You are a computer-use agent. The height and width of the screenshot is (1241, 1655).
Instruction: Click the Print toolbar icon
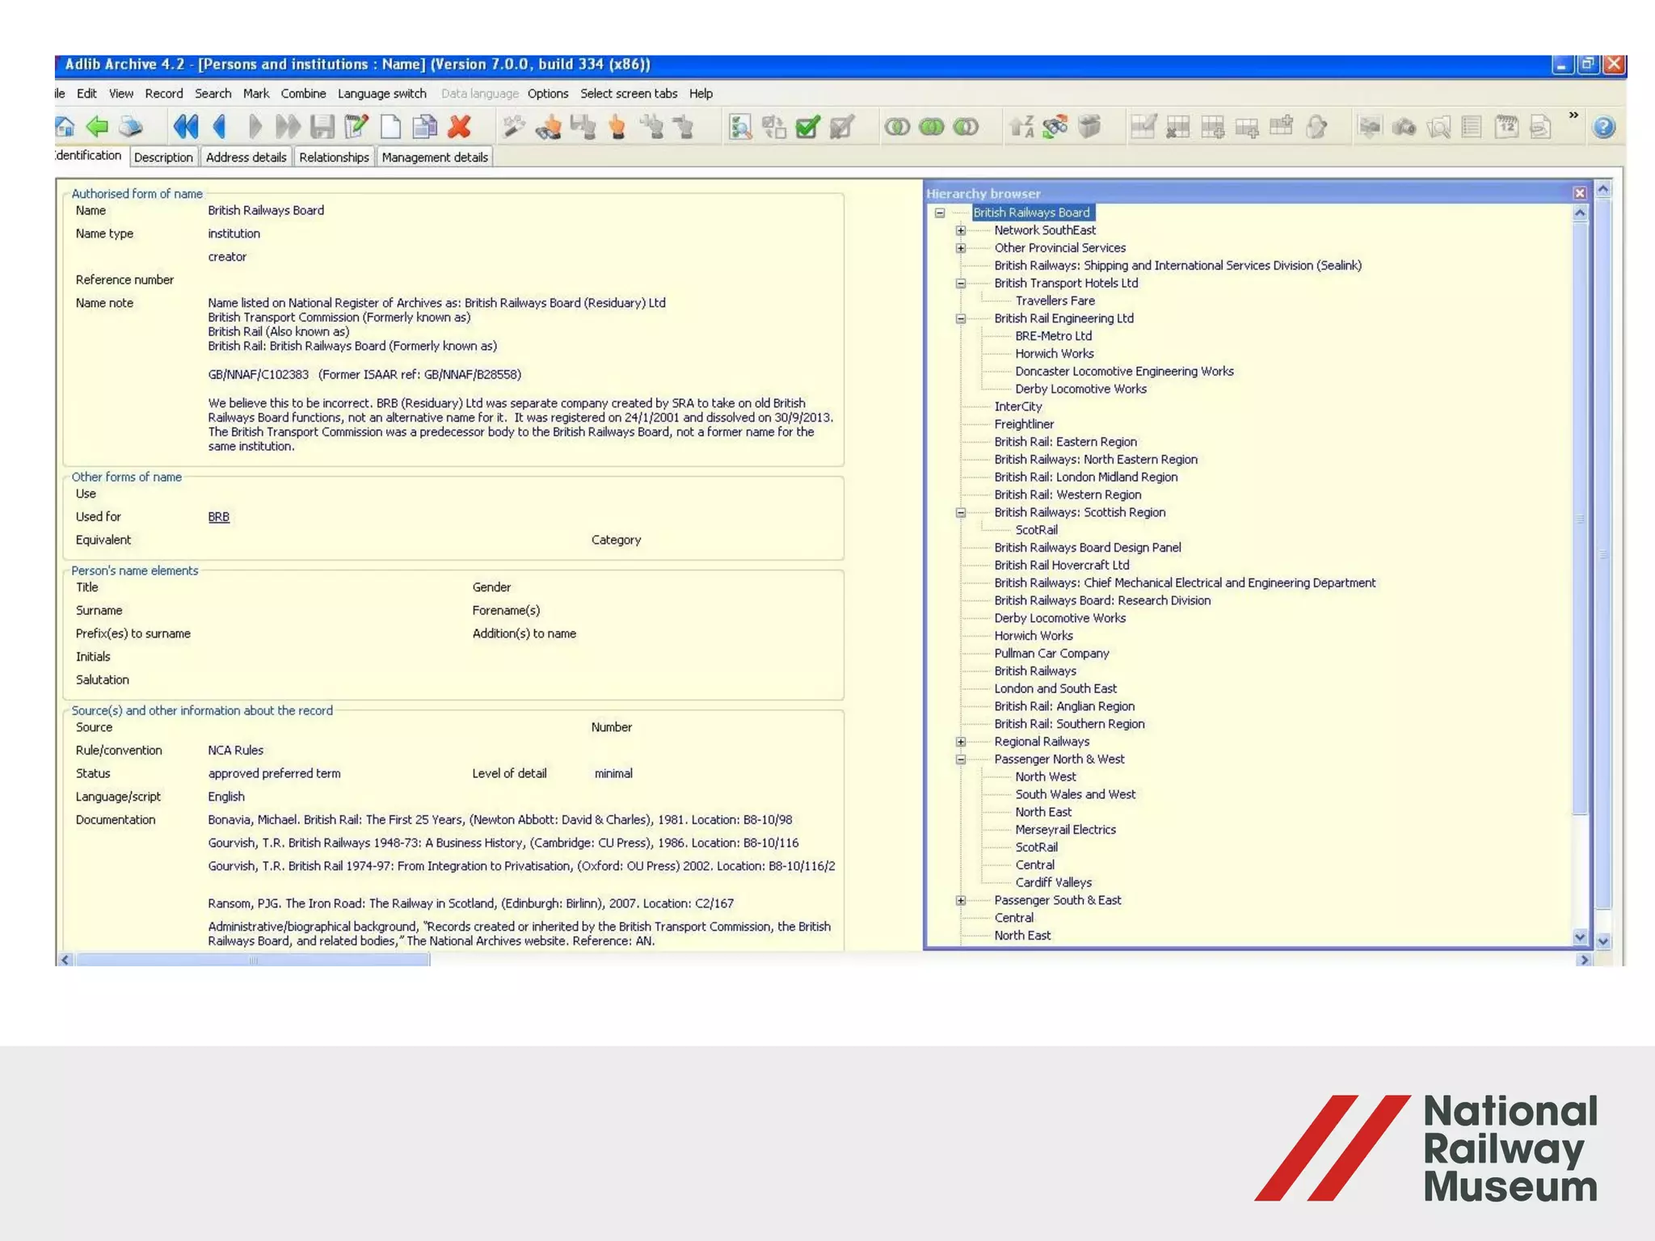[x=131, y=127]
